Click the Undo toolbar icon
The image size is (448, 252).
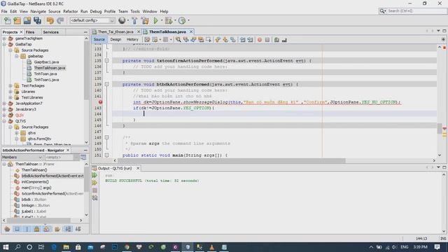(50, 20)
